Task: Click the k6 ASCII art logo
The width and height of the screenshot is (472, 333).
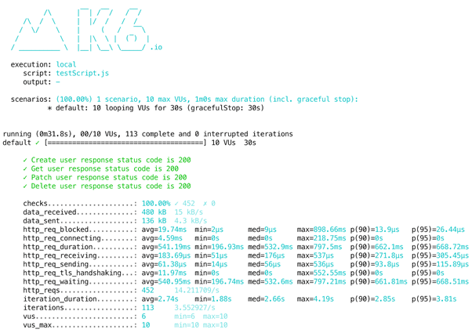Action: coord(80,29)
